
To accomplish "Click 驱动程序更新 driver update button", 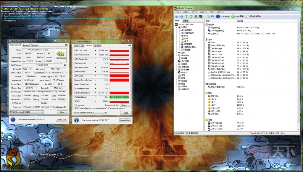I will (253, 17).
